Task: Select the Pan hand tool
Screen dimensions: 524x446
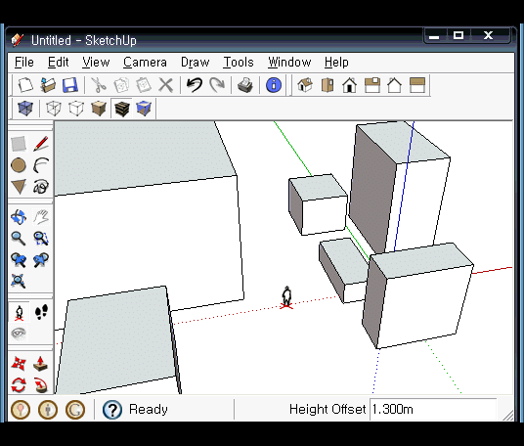Action: 41,217
